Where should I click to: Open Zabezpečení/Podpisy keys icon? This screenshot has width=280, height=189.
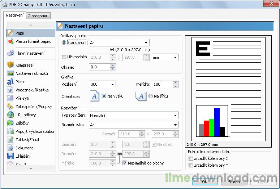[10, 107]
